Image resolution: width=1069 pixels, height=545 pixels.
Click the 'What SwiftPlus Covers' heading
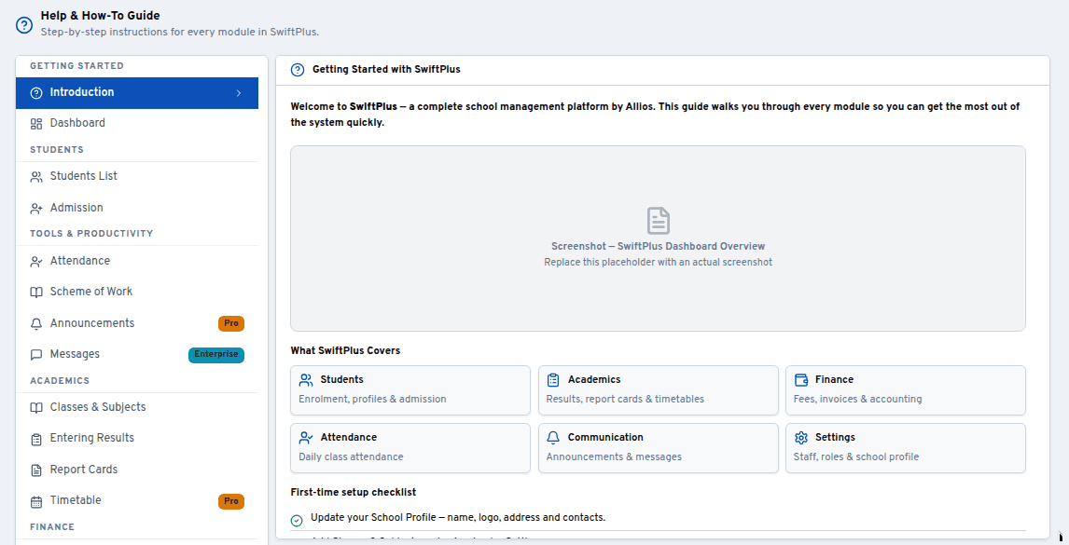345,351
